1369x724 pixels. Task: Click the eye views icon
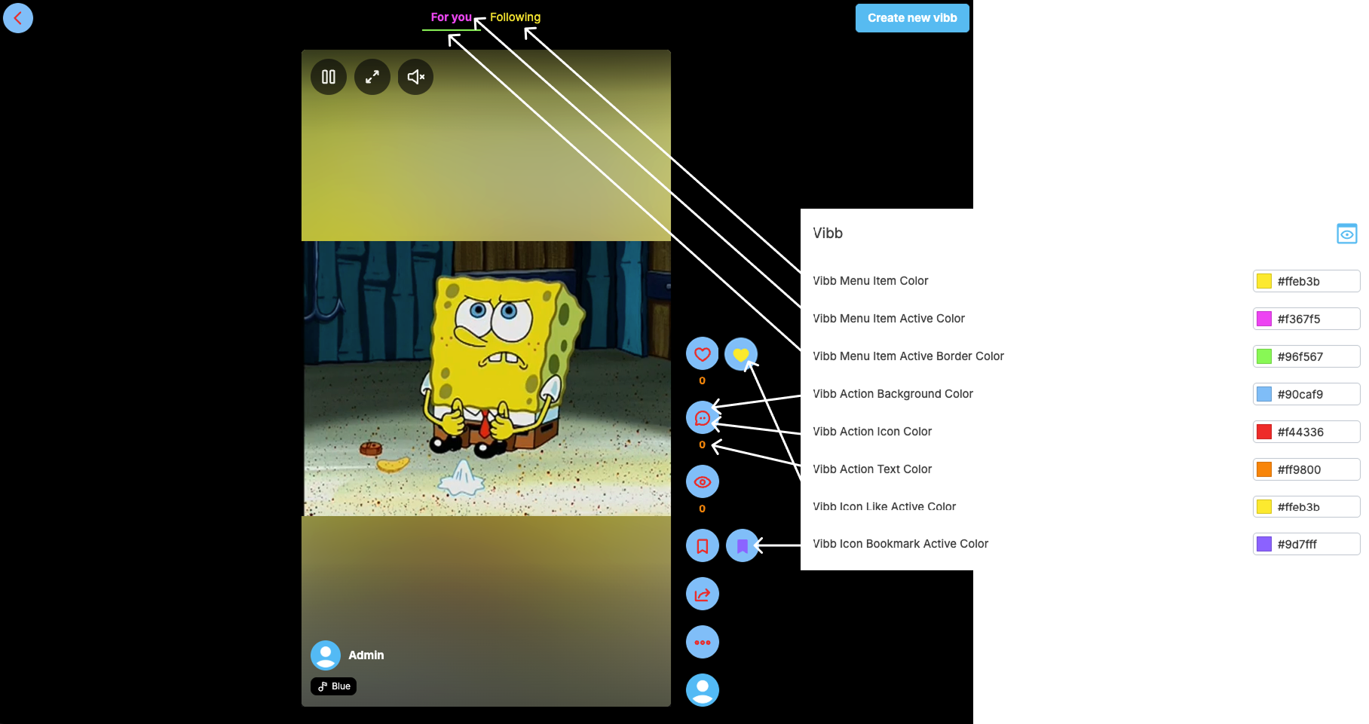[702, 481]
